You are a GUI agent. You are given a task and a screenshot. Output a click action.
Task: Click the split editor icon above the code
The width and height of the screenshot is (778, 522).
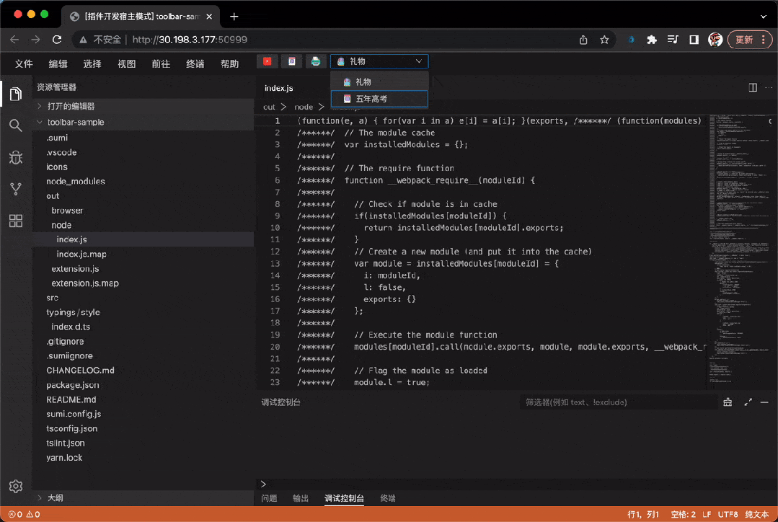point(751,86)
